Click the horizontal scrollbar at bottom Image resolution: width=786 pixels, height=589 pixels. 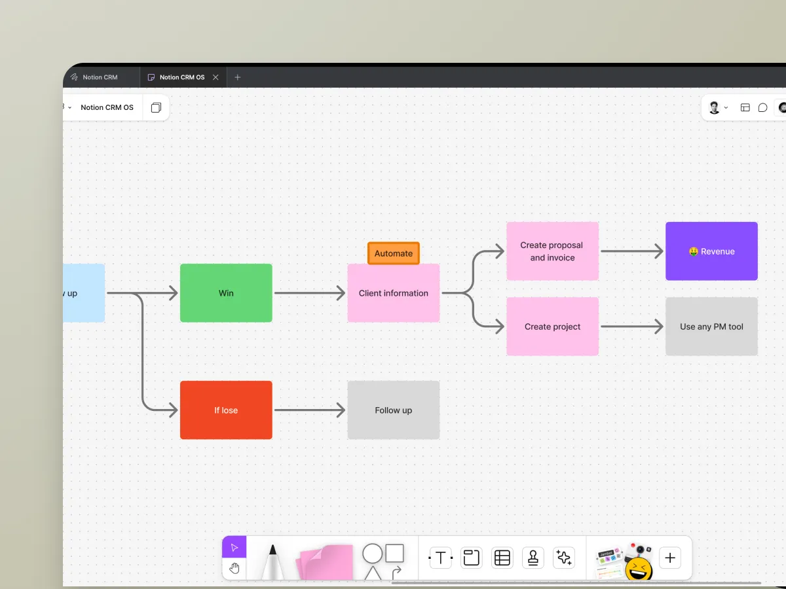(x=576, y=583)
